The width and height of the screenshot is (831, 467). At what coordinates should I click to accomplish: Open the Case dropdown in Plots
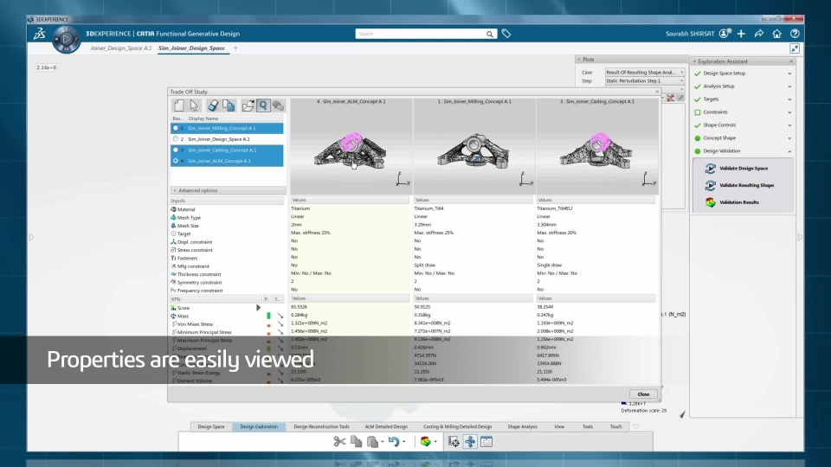(645, 72)
